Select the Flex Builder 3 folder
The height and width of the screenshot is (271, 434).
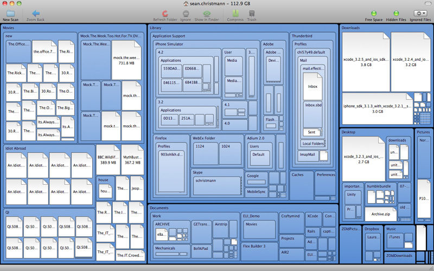pyautogui.click(x=259, y=251)
